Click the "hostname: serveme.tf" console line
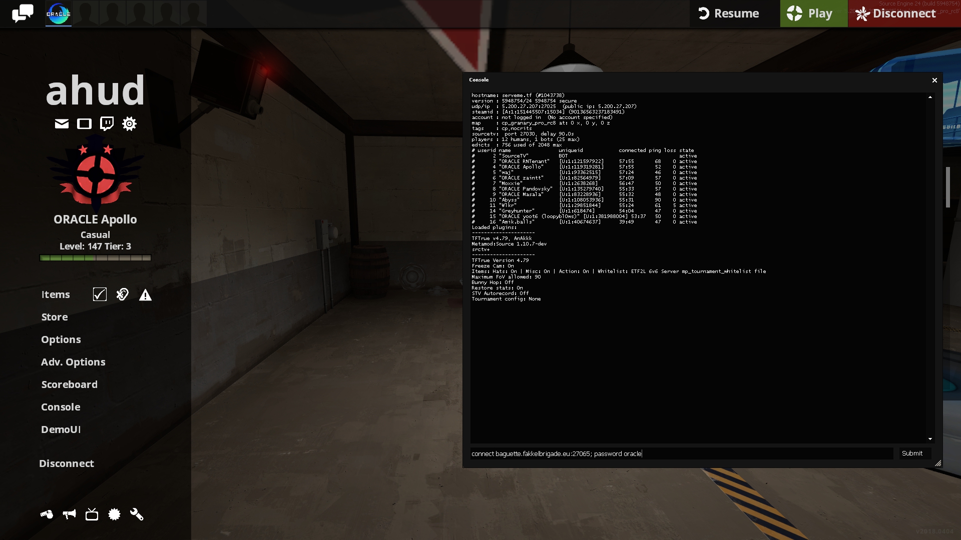Screen dimensions: 961x540 tap(518, 95)
